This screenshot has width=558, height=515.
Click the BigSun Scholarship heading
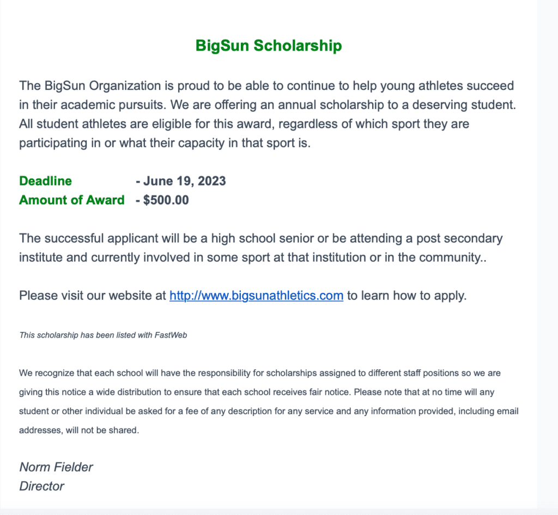pos(269,46)
